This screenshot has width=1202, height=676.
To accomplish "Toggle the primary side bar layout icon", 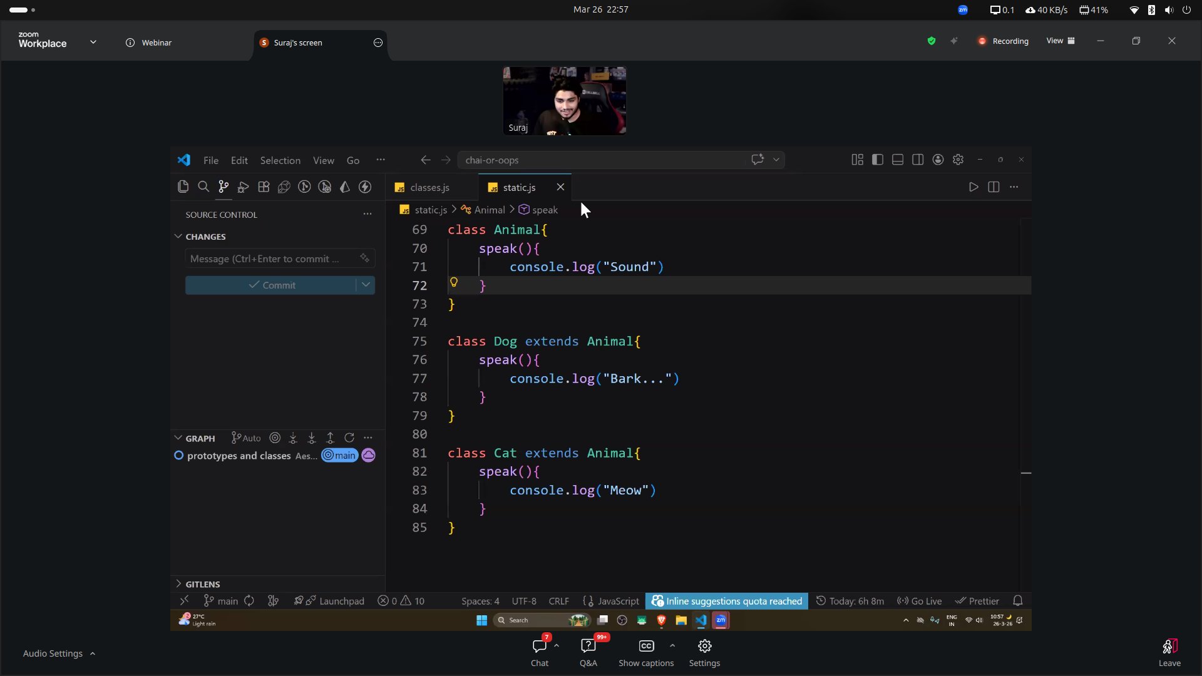I will (878, 160).
